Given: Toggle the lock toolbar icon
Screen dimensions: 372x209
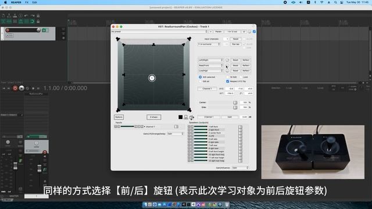Looking at the screenshot, I should click(x=38, y=21).
